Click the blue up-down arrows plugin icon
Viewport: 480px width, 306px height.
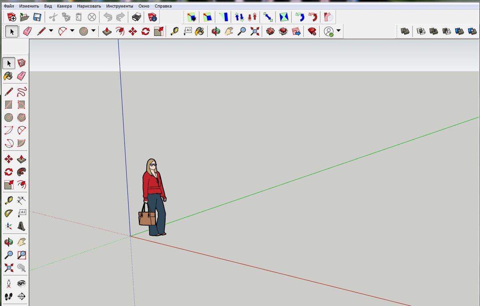(239, 17)
